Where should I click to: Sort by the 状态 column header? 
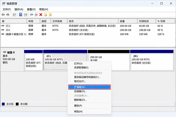click(93, 21)
